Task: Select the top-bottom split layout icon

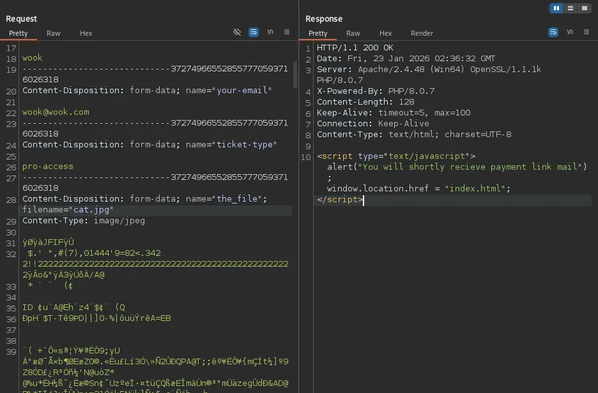Action: click(571, 8)
